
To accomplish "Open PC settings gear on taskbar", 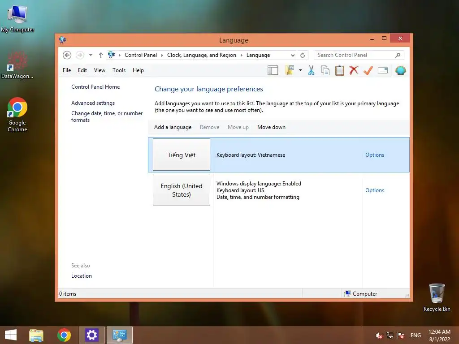I will [x=91, y=335].
